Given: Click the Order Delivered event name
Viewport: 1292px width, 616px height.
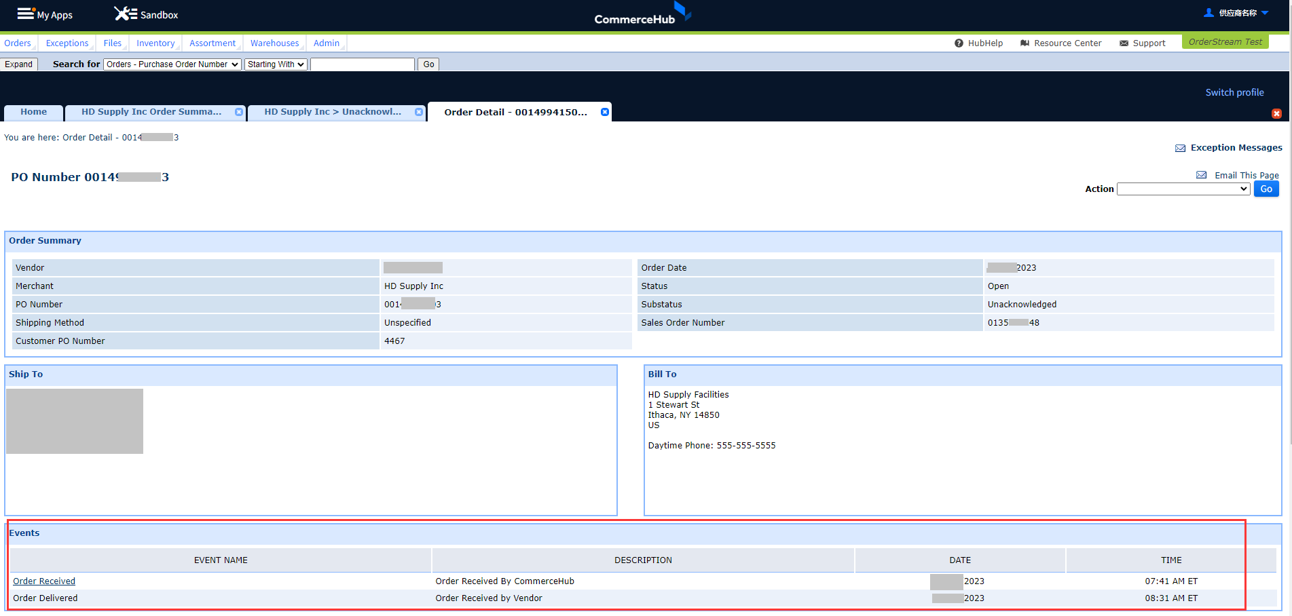Looking at the screenshot, I should (x=45, y=598).
